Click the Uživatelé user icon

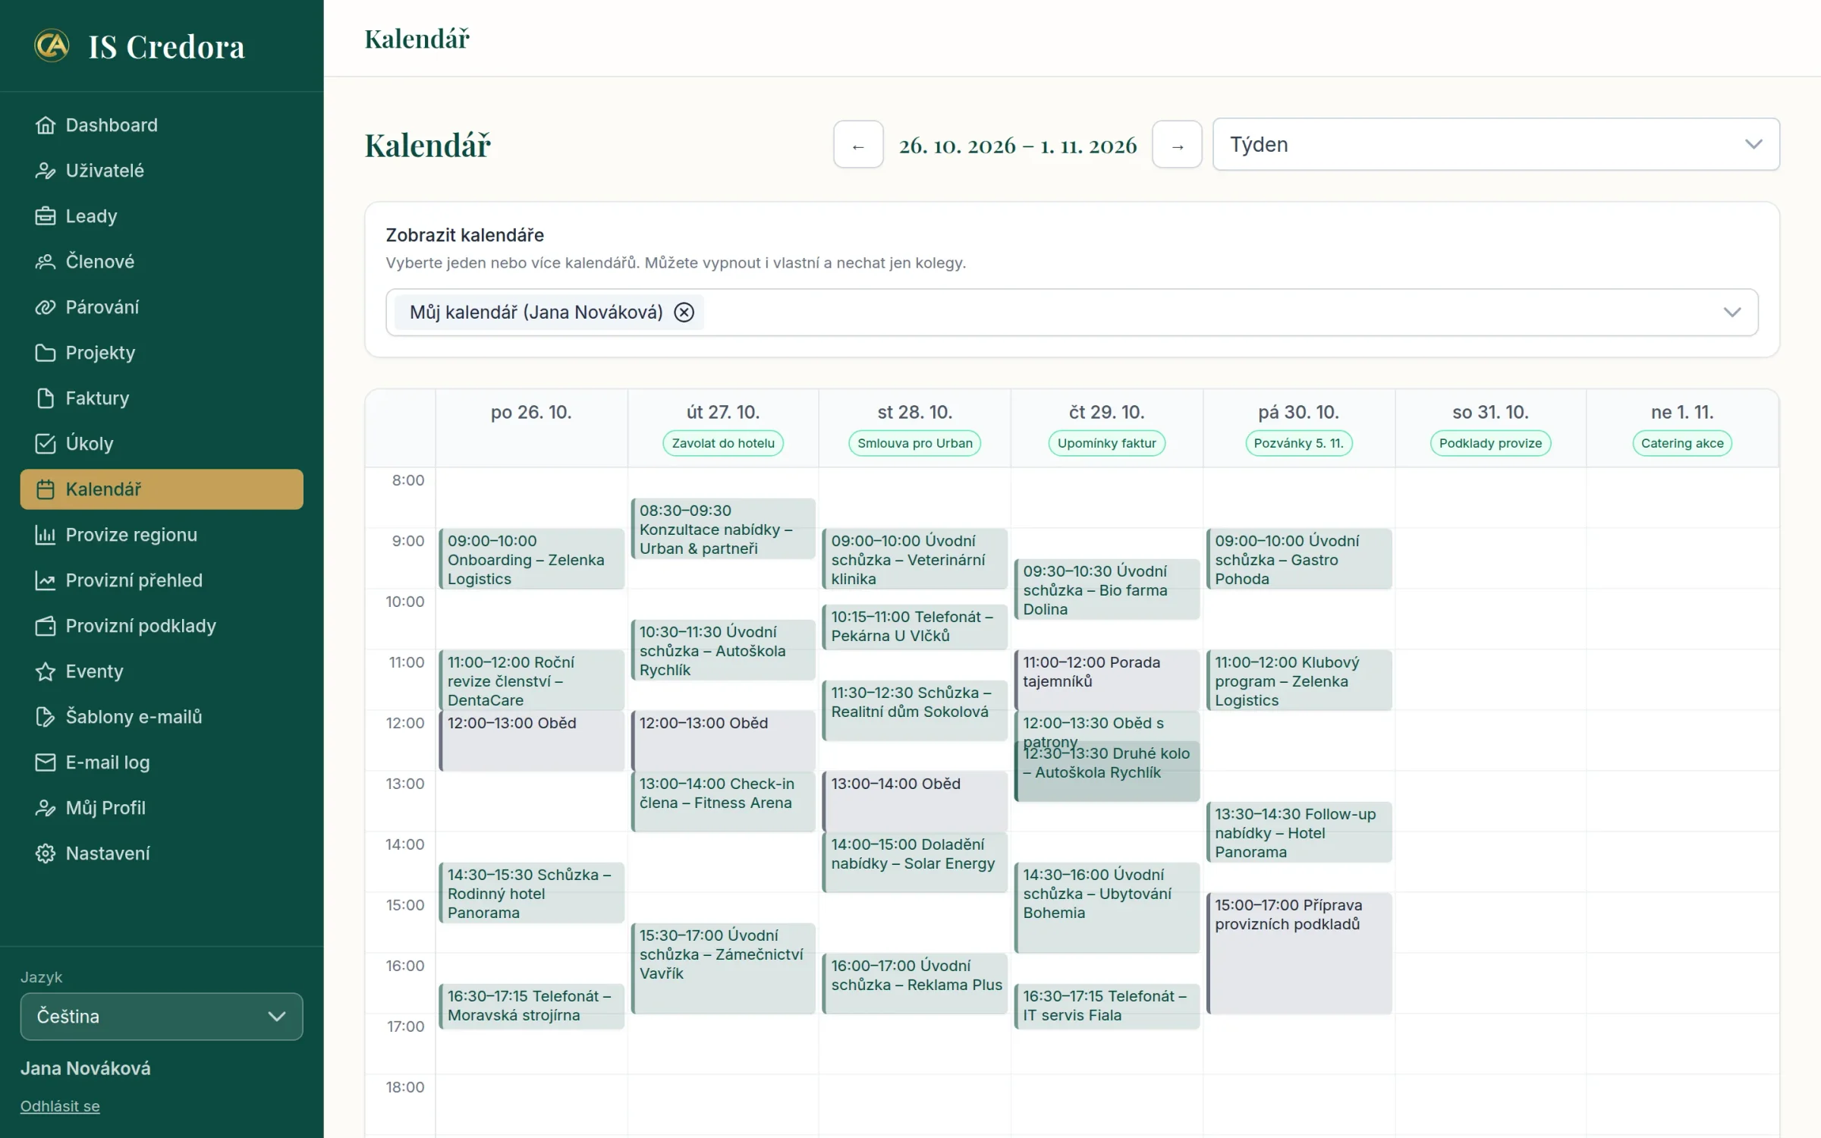click(46, 171)
